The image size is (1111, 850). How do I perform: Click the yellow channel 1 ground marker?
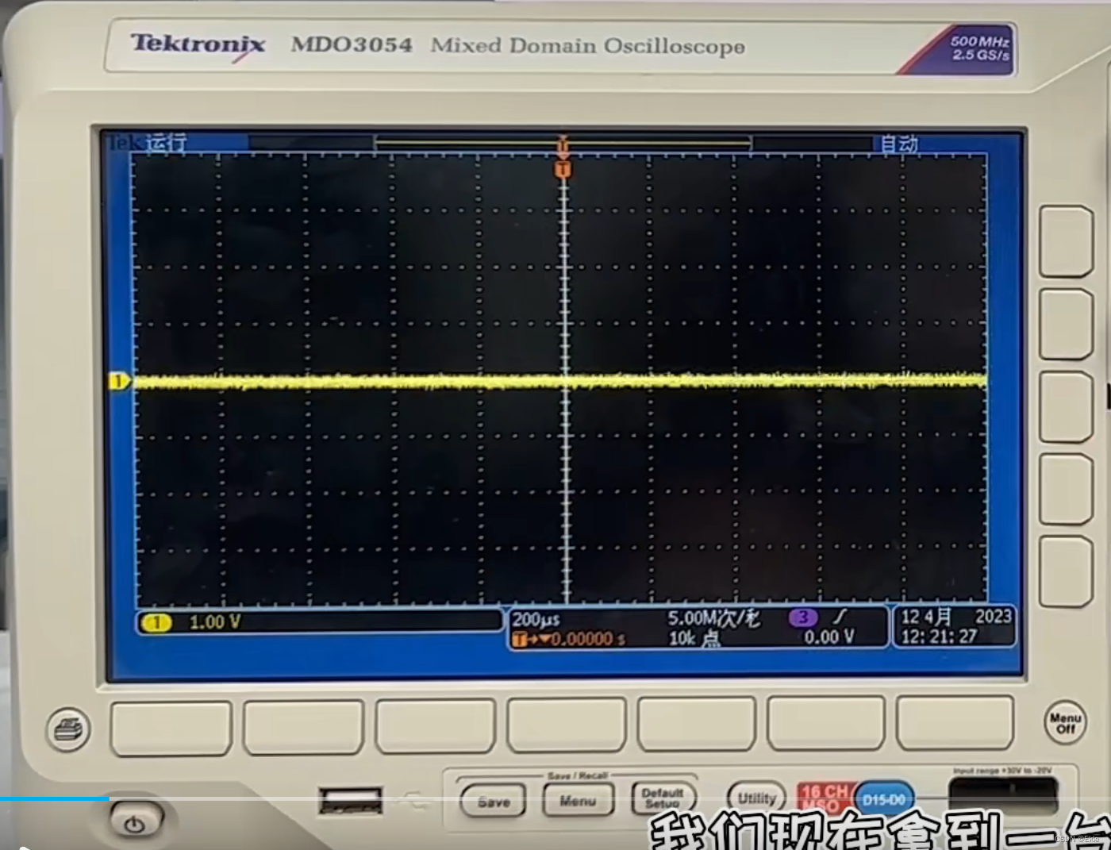tap(119, 382)
